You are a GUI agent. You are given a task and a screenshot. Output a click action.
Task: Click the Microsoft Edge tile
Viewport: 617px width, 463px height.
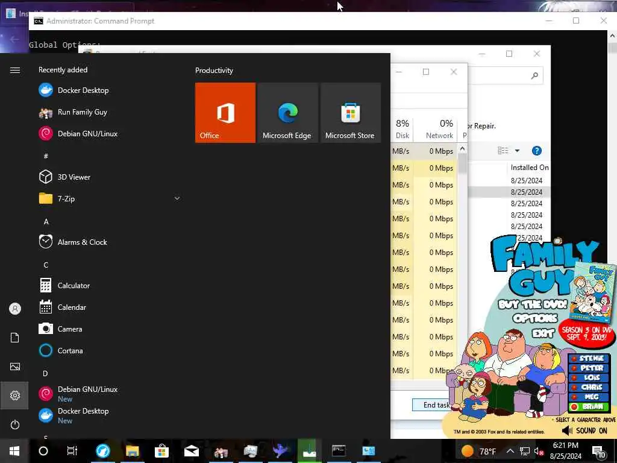click(x=287, y=113)
